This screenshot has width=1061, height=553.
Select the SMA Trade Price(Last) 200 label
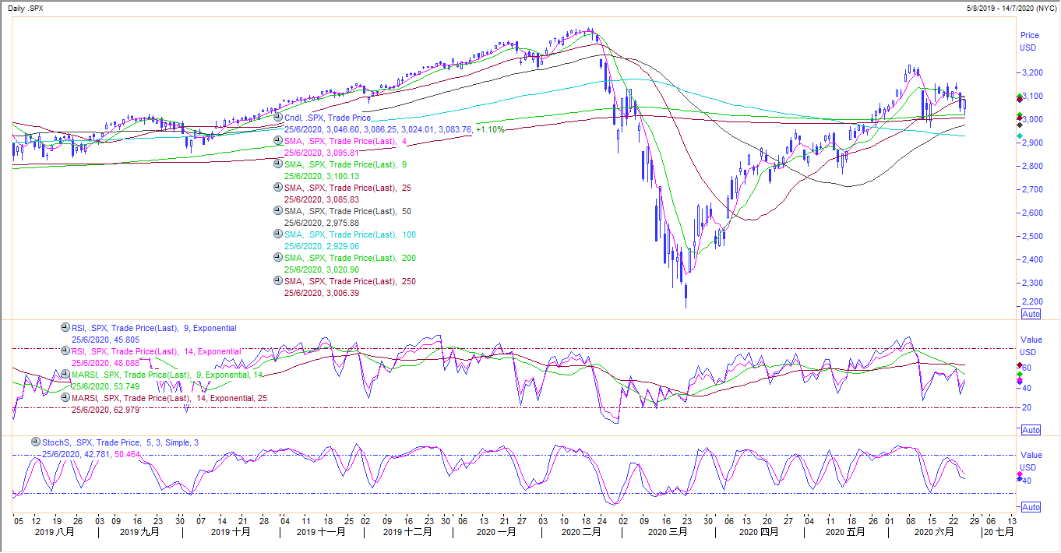pyautogui.click(x=350, y=258)
